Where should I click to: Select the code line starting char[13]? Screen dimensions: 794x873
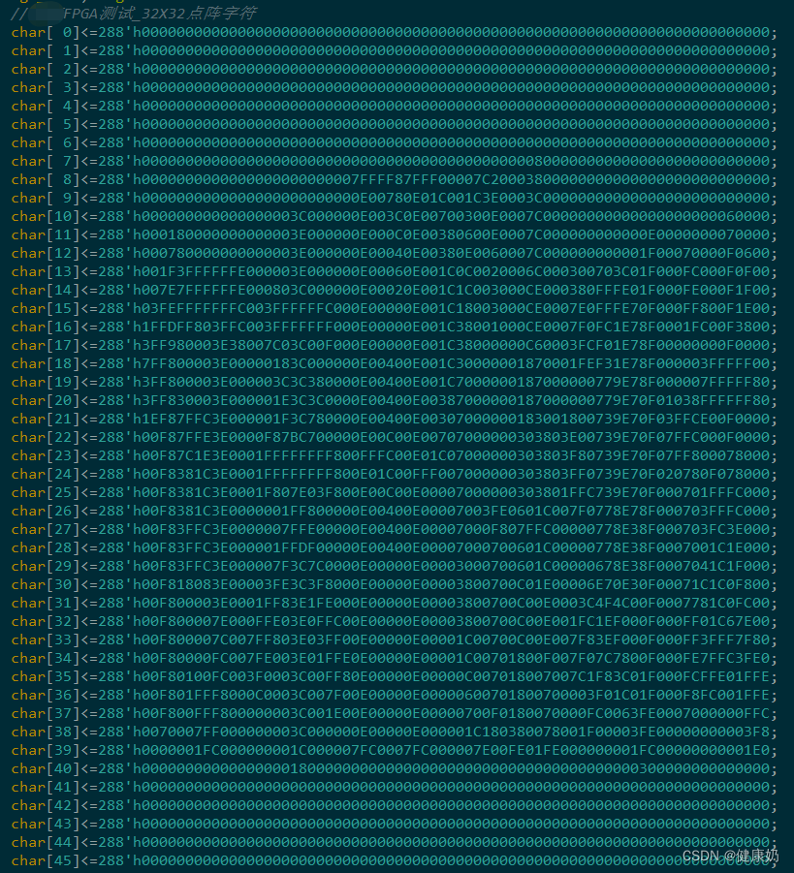click(394, 271)
